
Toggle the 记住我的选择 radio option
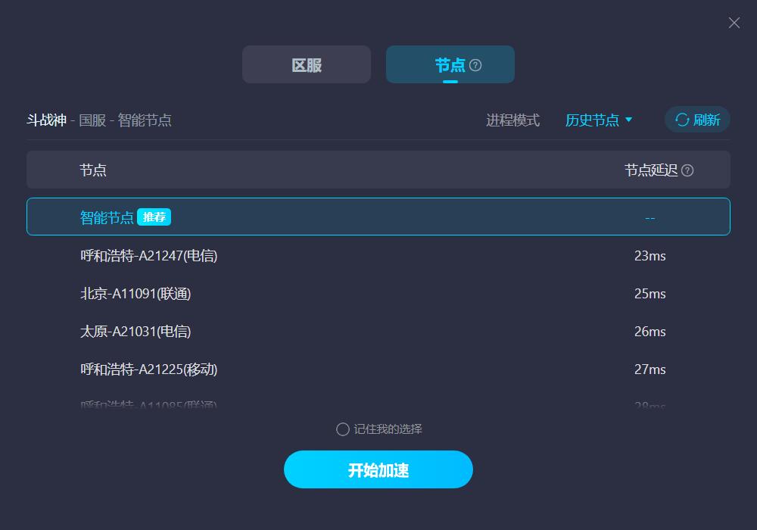(x=342, y=429)
